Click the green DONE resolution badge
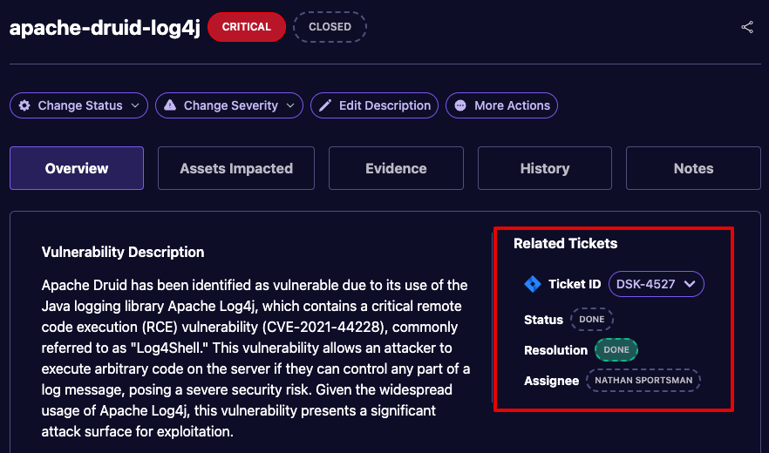The width and height of the screenshot is (769, 453). tap(616, 350)
